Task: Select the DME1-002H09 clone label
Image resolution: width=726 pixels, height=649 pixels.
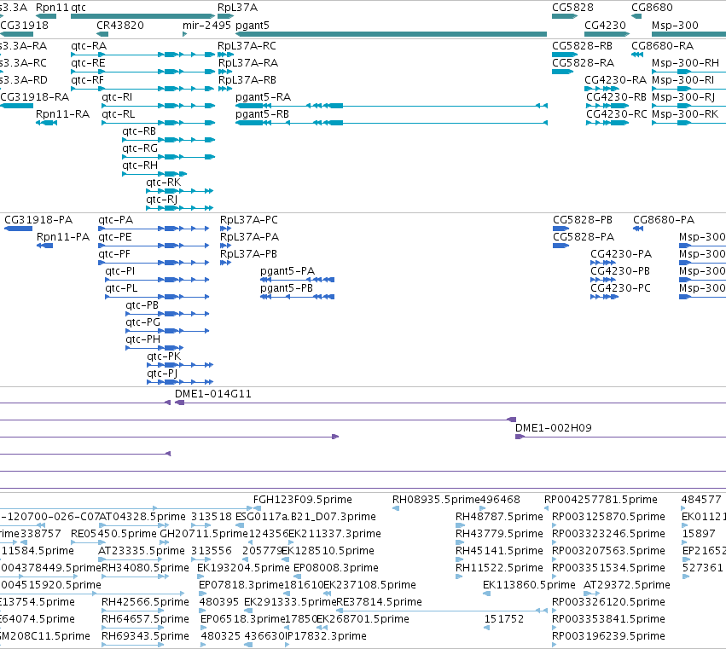Action: click(x=554, y=428)
